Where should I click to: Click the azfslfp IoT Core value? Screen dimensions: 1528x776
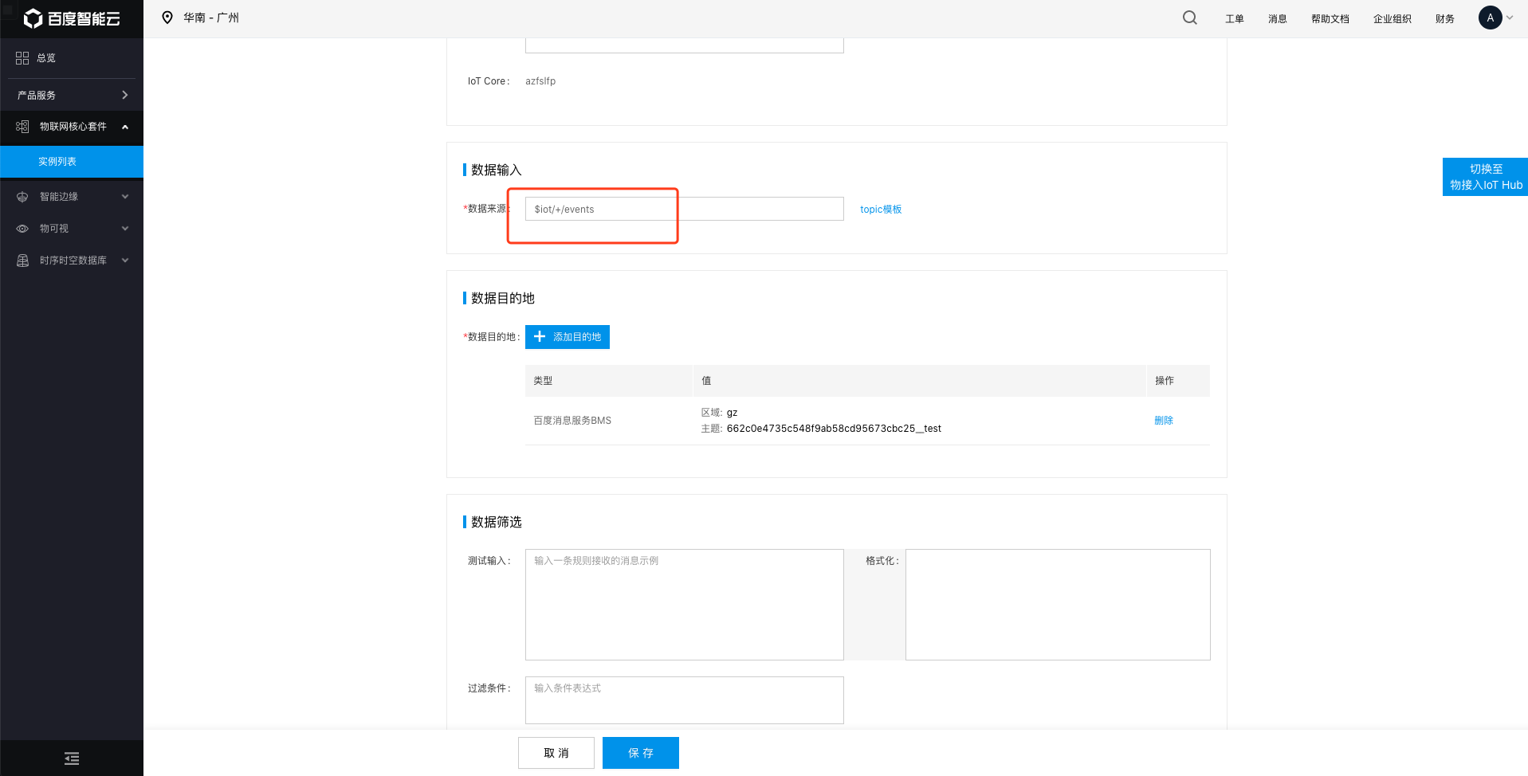540,81
